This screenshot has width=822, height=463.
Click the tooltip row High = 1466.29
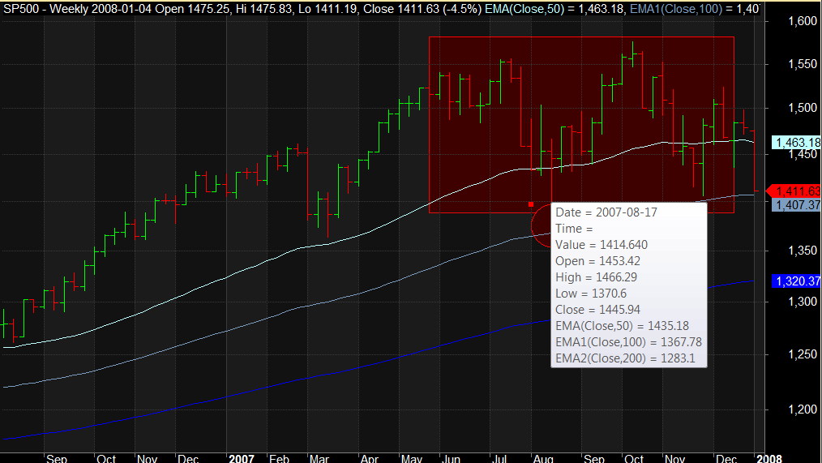click(x=596, y=277)
